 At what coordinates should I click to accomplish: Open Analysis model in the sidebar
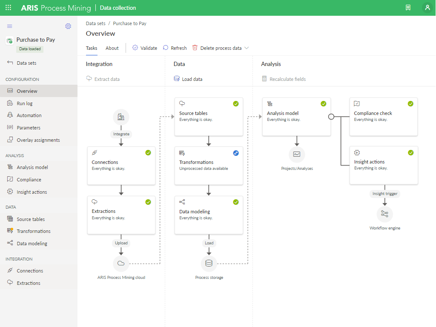pos(39,167)
